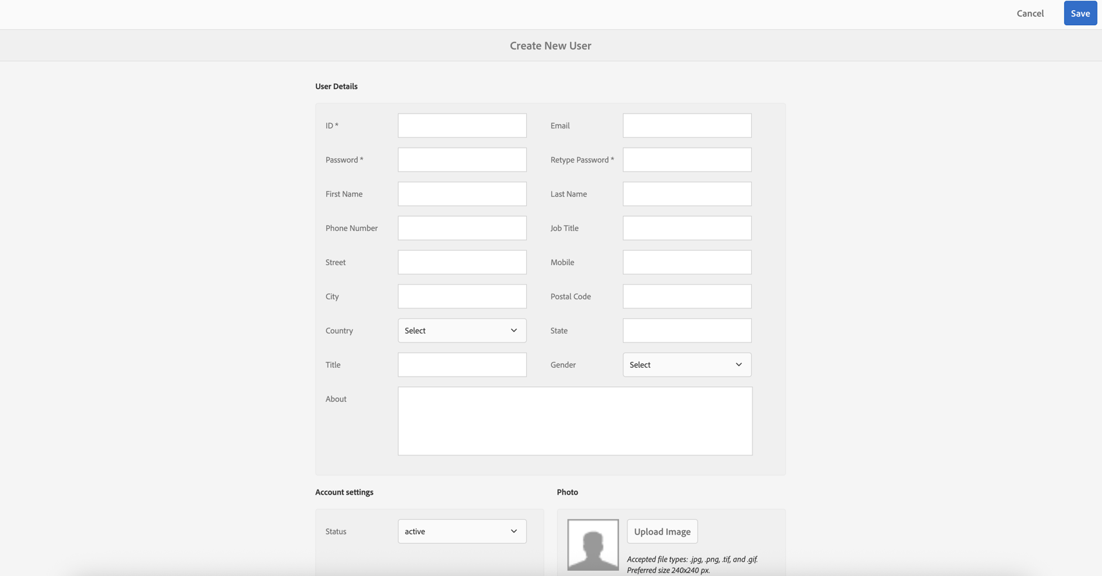Focus the First Name field
Image resolution: width=1102 pixels, height=576 pixels.
[x=462, y=194]
